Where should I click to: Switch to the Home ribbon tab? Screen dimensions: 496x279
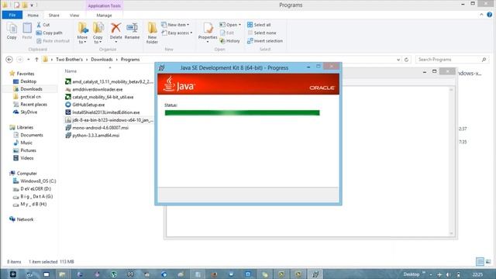click(33, 15)
